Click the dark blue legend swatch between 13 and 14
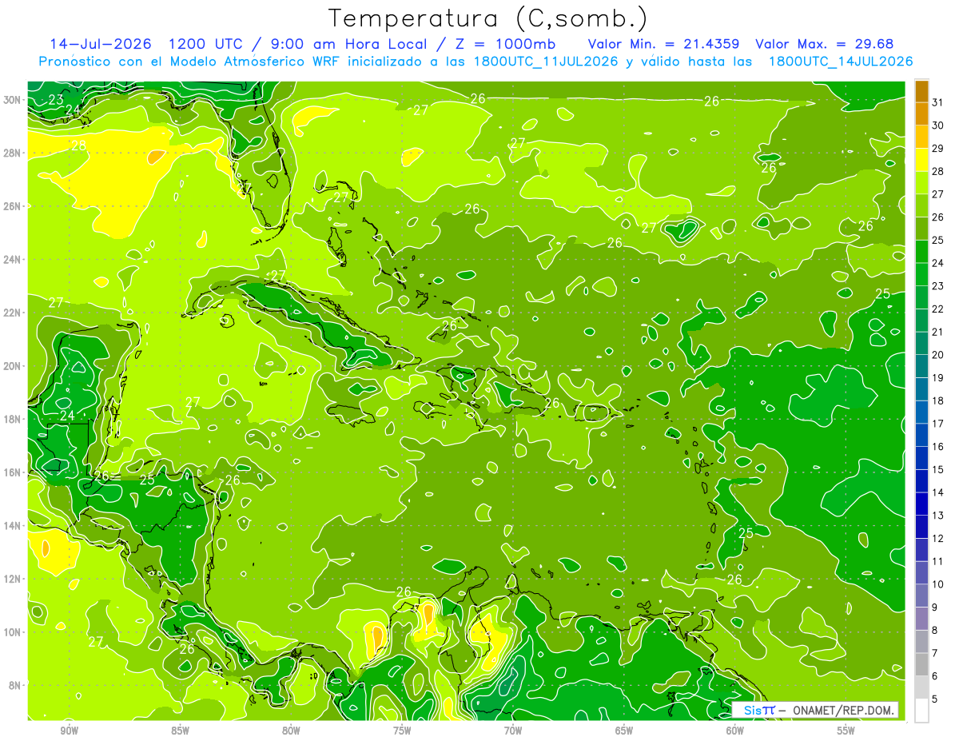The image size is (959, 741). pyautogui.click(x=921, y=504)
